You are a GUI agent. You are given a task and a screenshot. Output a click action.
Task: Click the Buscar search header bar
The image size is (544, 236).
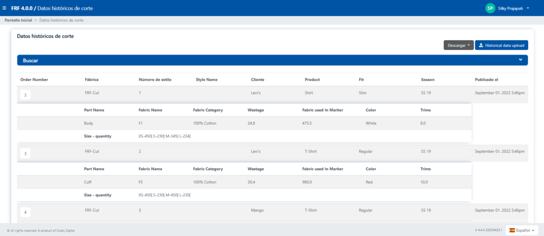[266, 60]
